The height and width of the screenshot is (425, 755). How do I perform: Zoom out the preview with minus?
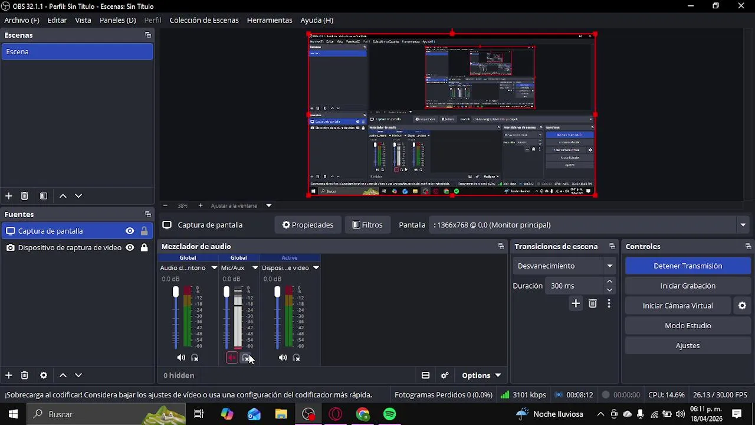[165, 205]
